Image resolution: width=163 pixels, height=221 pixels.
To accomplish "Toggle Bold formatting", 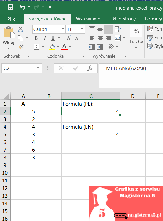I will pos(36,38).
